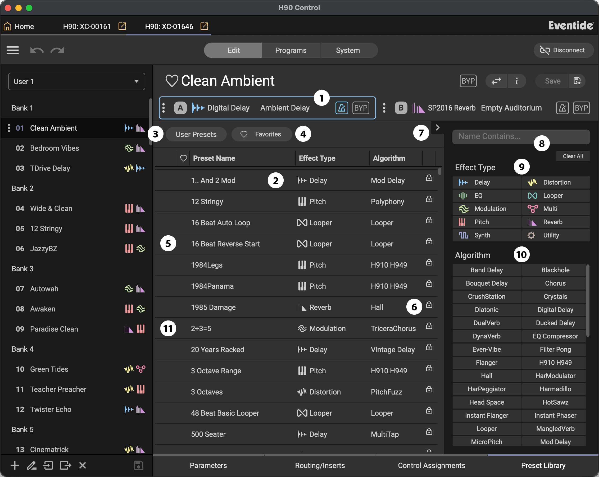Image resolution: width=599 pixels, height=477 pixels.
Task: Click the import list icon
Action: coord(48,465)
